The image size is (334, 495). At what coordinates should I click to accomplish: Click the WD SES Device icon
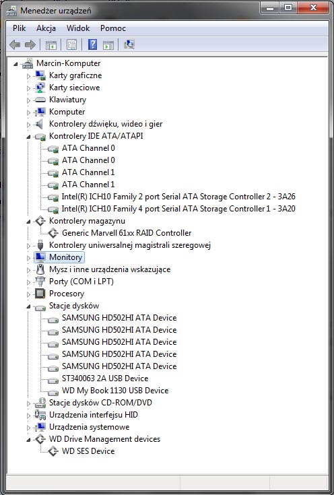click(x=53, y=451)
